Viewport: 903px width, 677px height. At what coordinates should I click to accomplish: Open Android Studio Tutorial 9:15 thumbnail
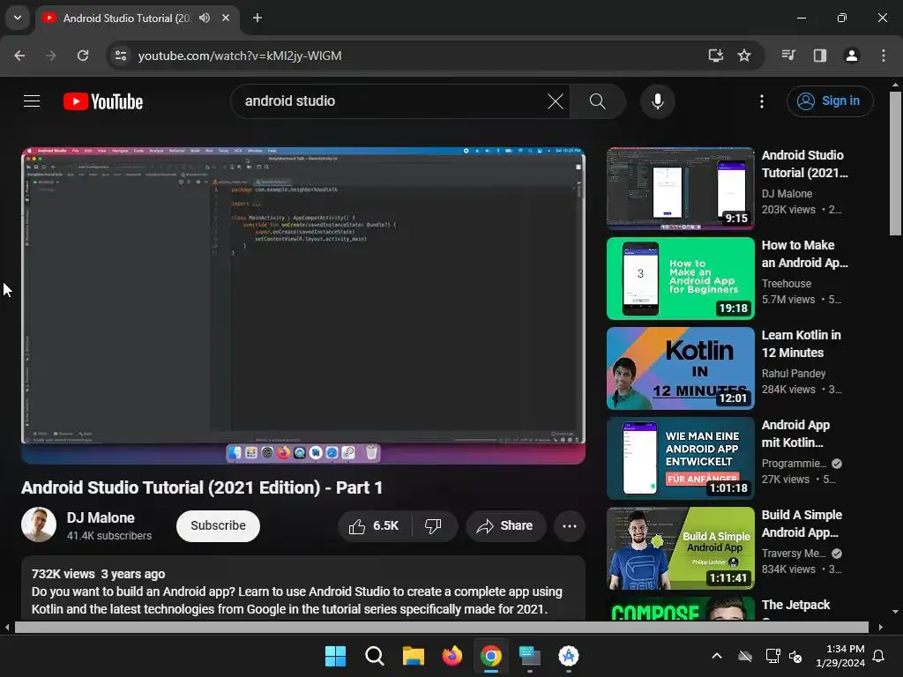(x=680, y=189)
